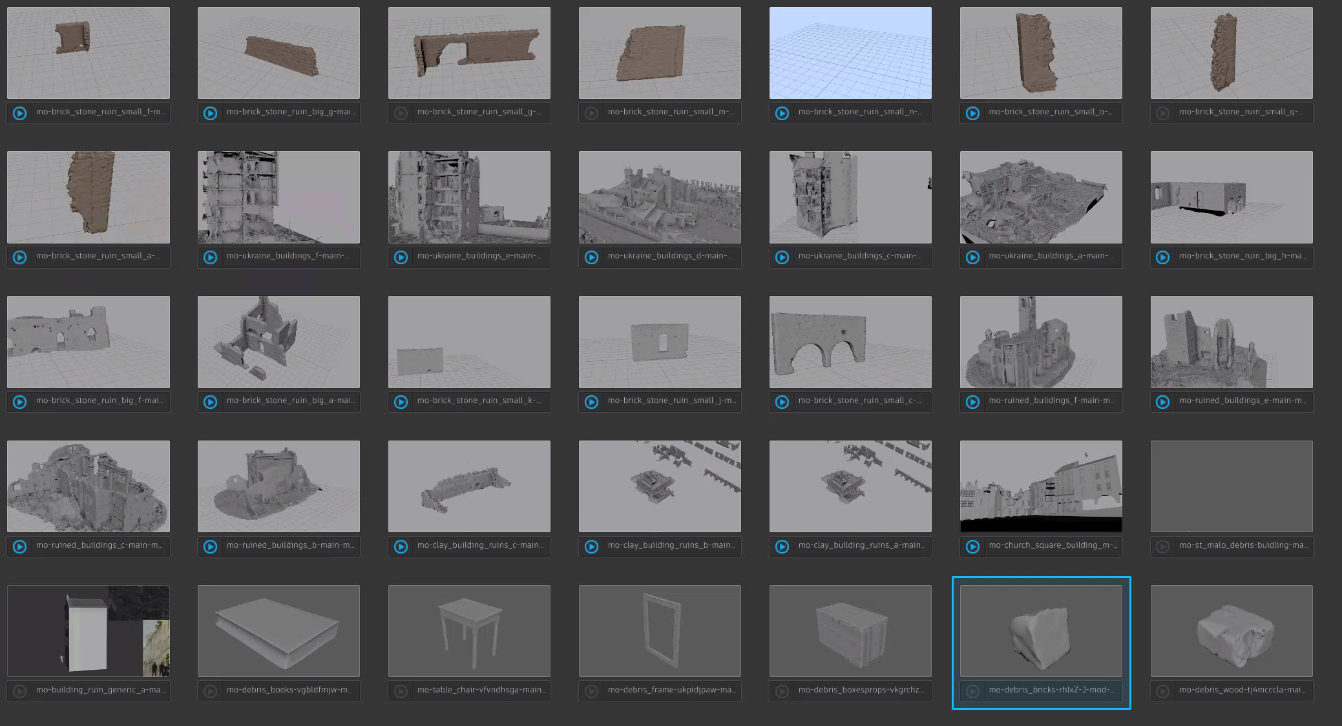This screenshot has width=1342, height=726.
Task: Click play icon beside mo-brick_stone_ruin_big_h
Action: coord(1162,258)
